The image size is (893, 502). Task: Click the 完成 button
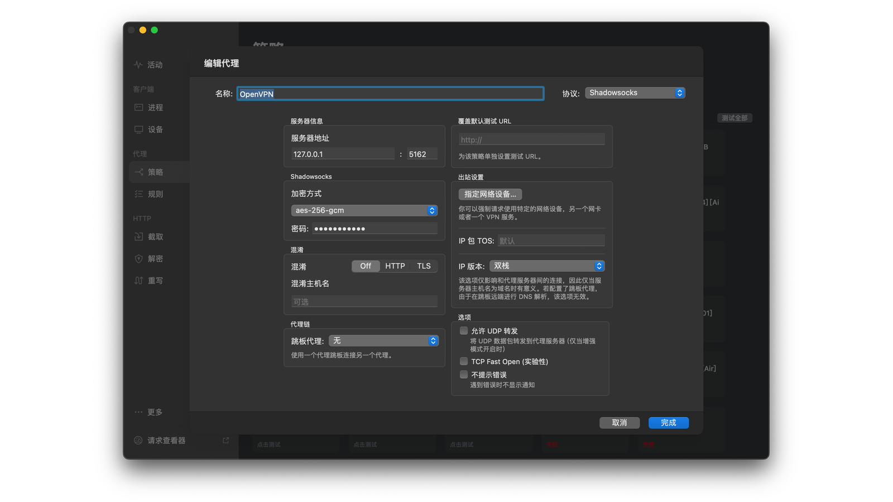(x=669, y=423)
